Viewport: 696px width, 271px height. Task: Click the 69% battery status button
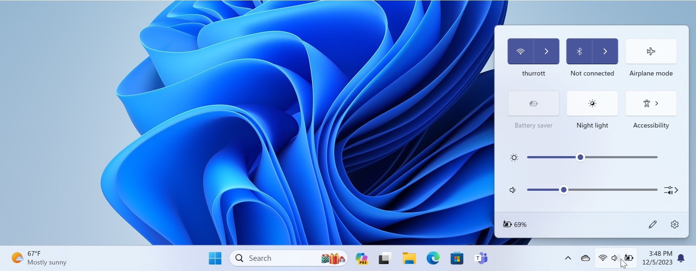click(515, 224)
